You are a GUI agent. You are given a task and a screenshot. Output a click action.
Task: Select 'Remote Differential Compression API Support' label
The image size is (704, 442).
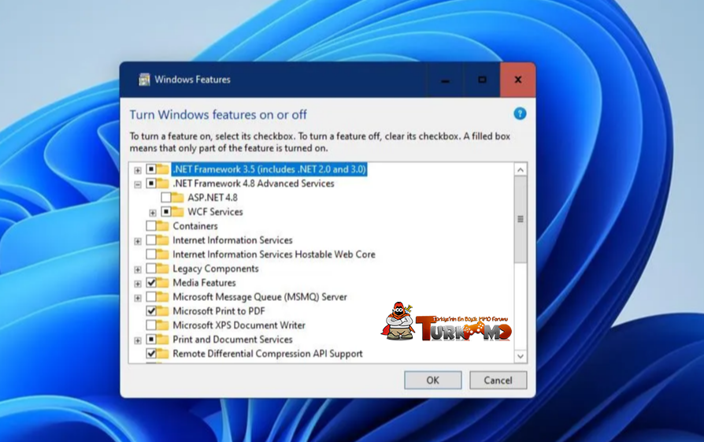268,354
